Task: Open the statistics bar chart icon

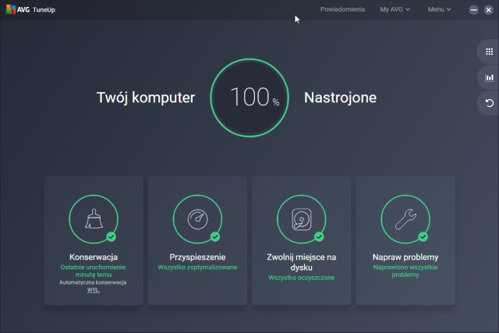Action: click(489, 77)
